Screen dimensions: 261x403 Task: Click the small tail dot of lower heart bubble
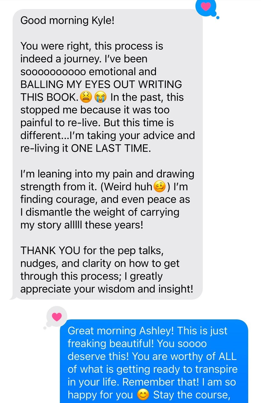pos(45,328)
